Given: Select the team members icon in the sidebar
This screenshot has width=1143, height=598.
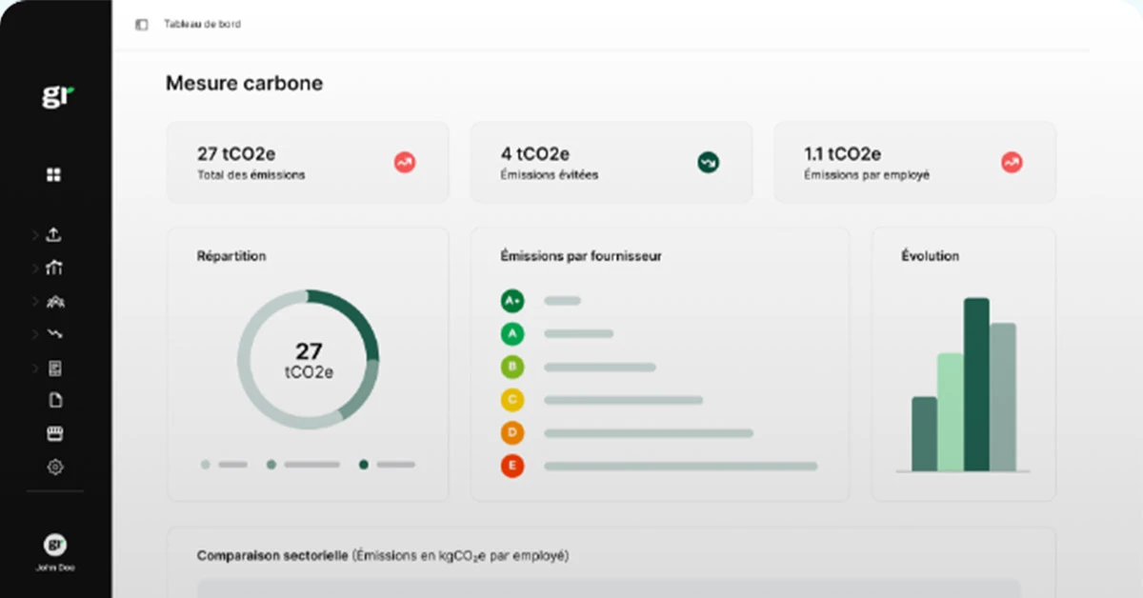Looking at the screenshot, I should 54,301.
